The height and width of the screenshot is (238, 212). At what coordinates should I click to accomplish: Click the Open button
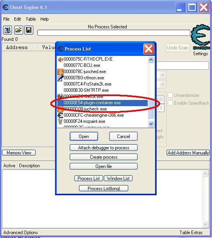[x=84, y=136]
